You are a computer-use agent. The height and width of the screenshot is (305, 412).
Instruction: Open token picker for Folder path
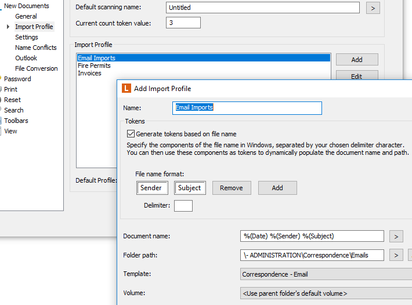point(395,255)
